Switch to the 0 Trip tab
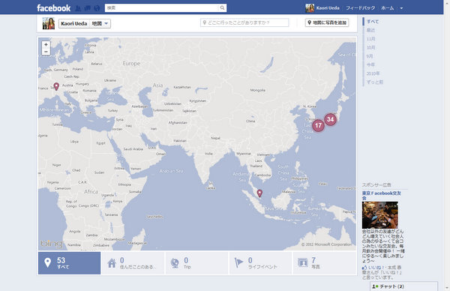 coord(196,263)
